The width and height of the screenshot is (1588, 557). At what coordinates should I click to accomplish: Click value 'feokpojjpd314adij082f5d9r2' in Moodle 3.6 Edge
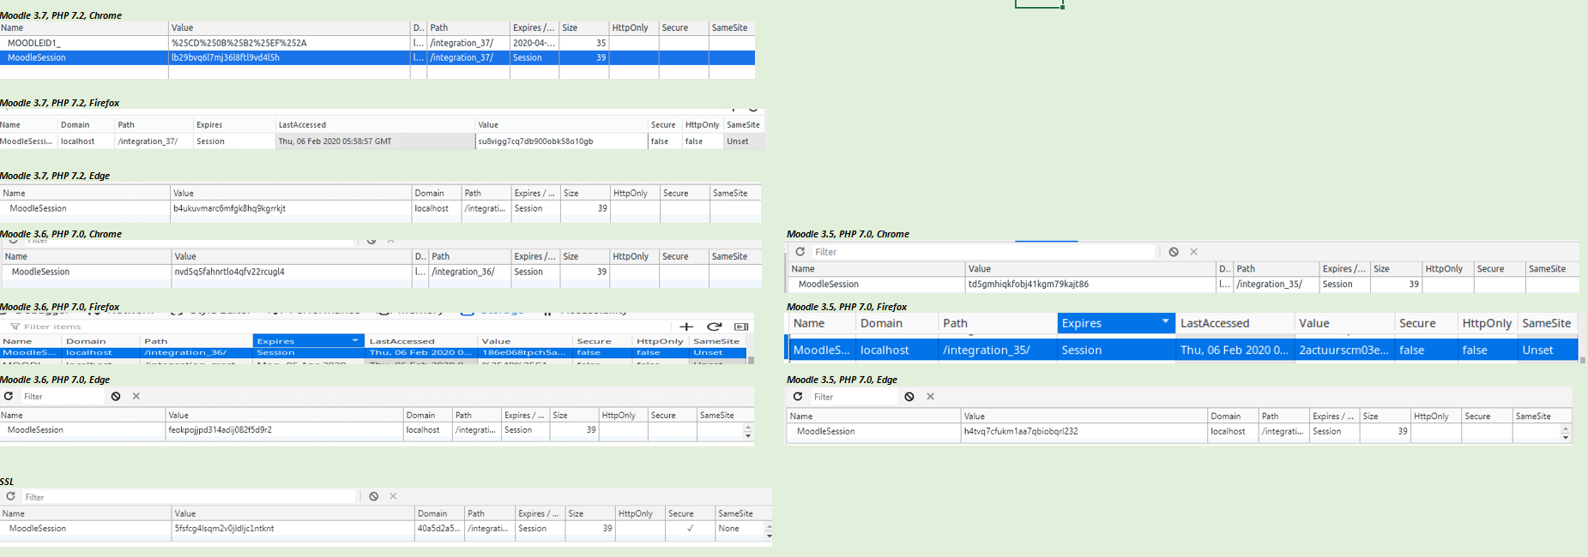[x=220, y=430]
